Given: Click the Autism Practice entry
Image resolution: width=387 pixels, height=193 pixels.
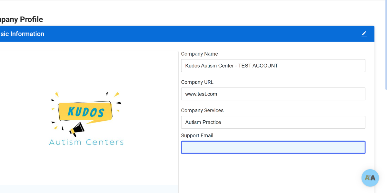Looking at the screenshot, I should pos(203,122).
